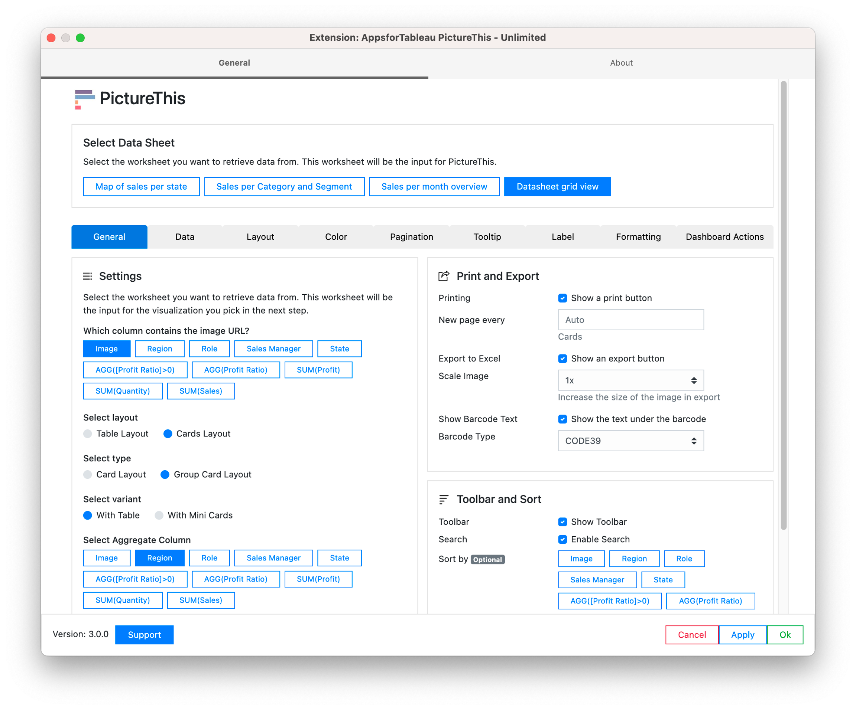Click the Toolbar and Sort icon
Viewport: 856px width, 710px height.
[x=444, y=500]
